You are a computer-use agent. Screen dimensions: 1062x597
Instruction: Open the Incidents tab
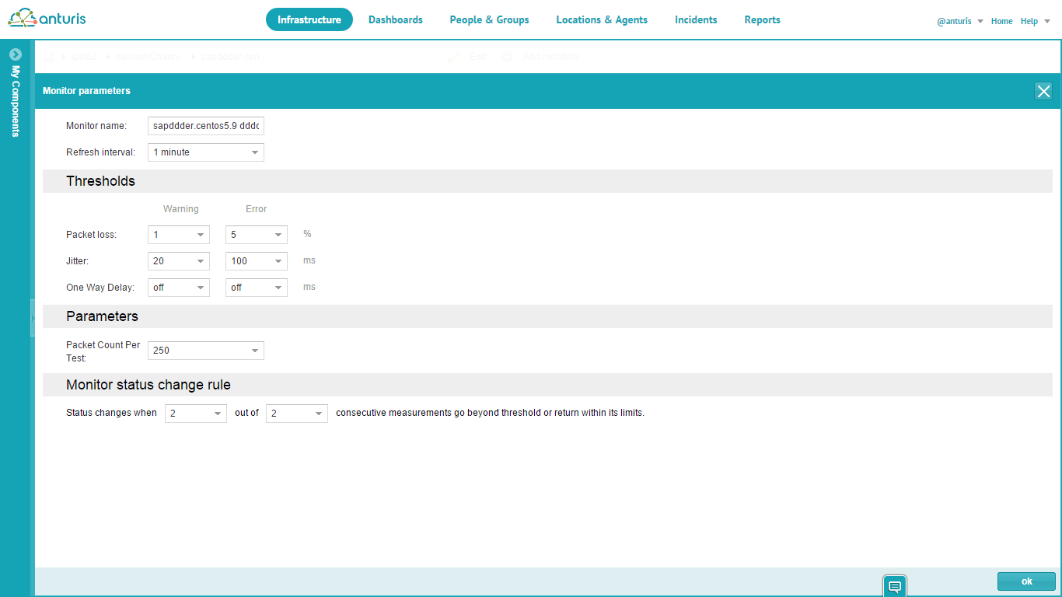pos(696,20)
